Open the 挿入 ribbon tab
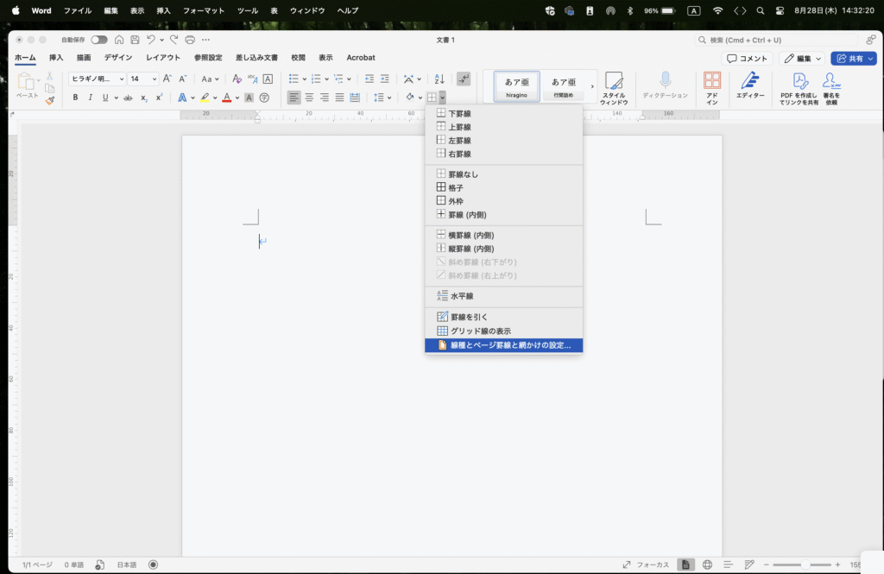The width and height of the screenshot is (884, 574). coord(56,58)
